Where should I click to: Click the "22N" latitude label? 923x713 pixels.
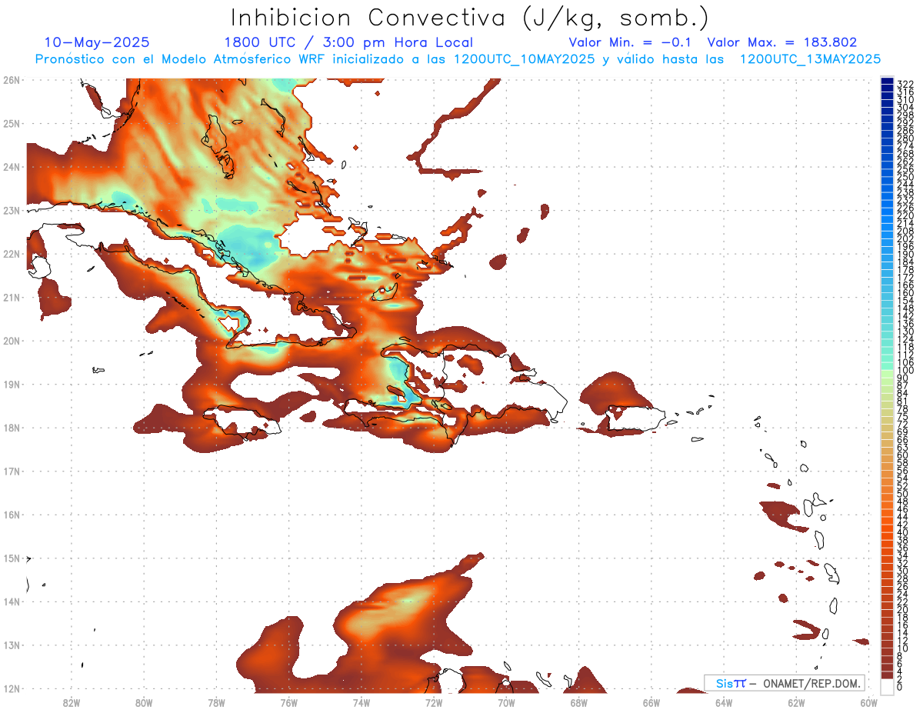[x=12, y=254]
